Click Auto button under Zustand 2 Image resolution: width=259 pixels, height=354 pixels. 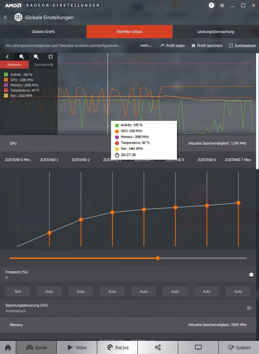pos(81,291)
